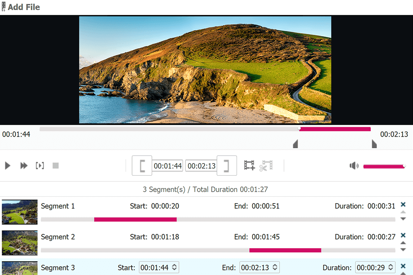
Task: Set end point with right bracket button
Action: coord(227,165)
